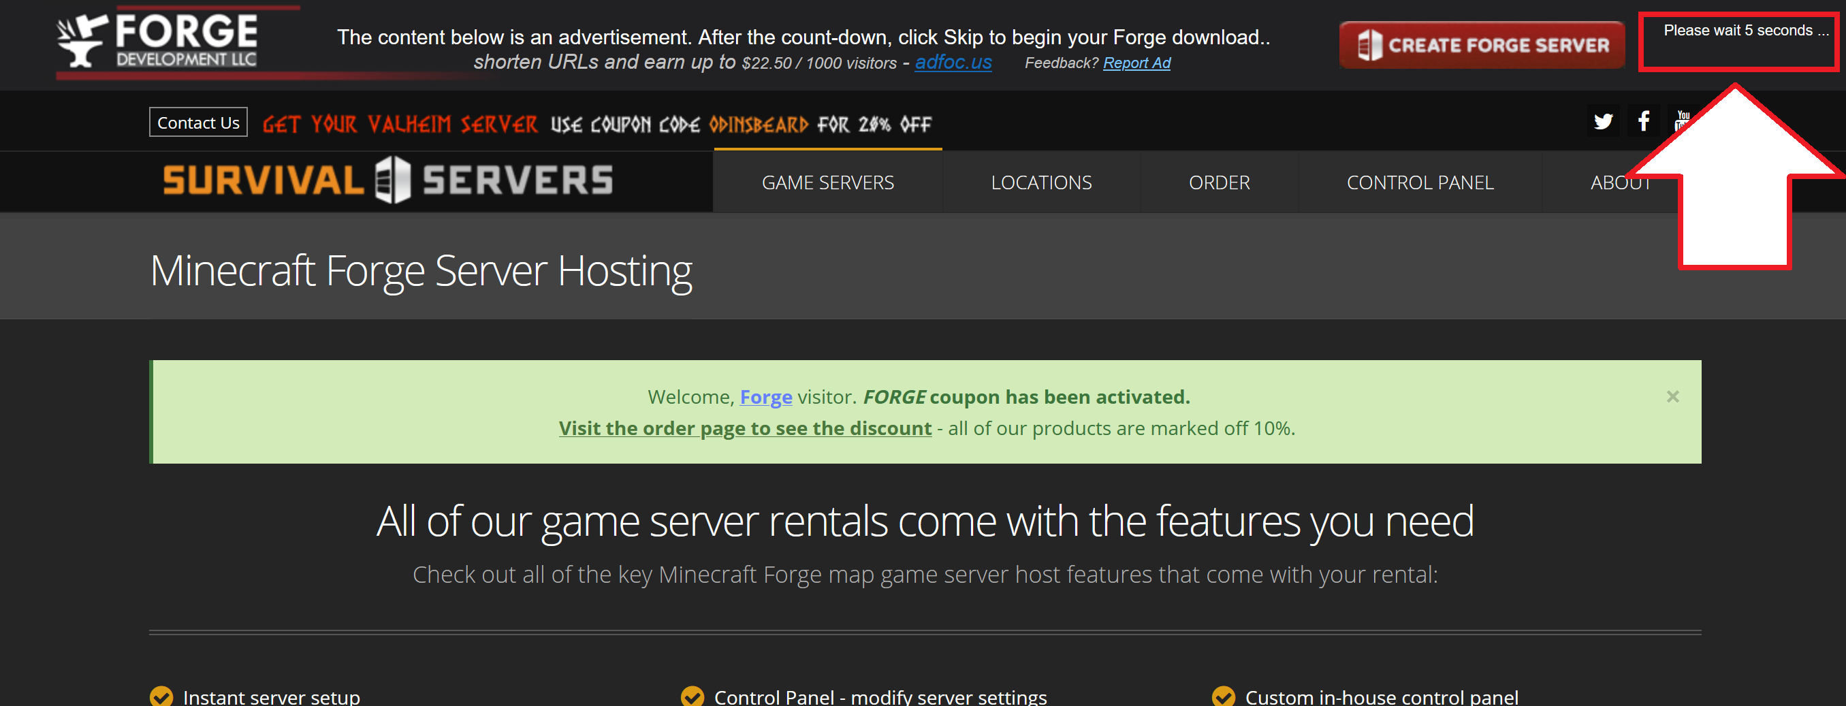
Task: Follow the Visit the order page discount link
Action: [744, 428]
